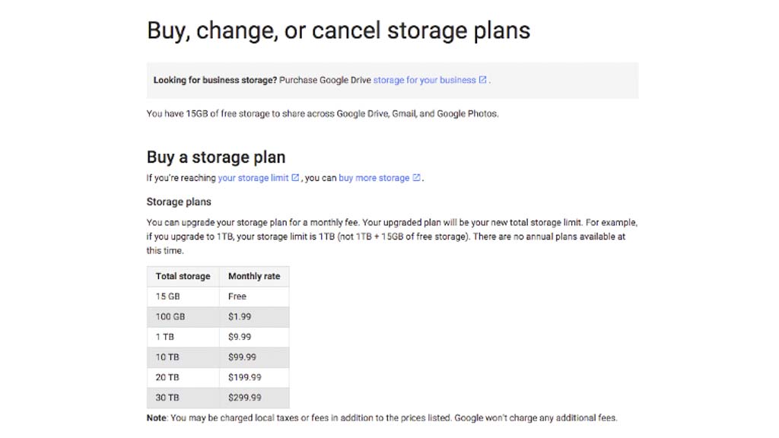Viewport: 779px width, 438px height.
Task: Follow the 'your storage limit' link
Action: pos(253,178)
